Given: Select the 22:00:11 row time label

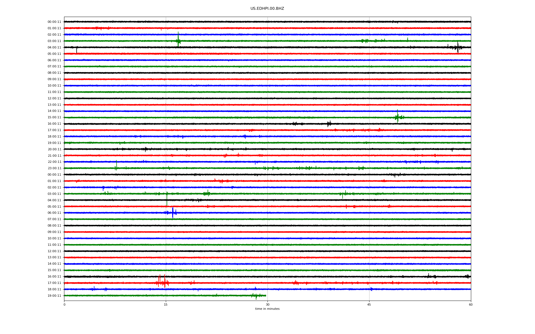Looking at the screenshot, I should [x=54, y=162].
